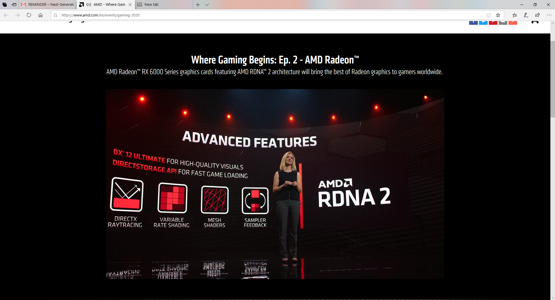Open a new tab with plus button
The width and height of the screenshot is (555, 300).
coord(198,5)
